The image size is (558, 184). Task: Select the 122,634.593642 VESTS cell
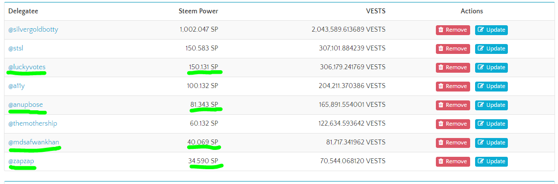click(x=352, y=123)
